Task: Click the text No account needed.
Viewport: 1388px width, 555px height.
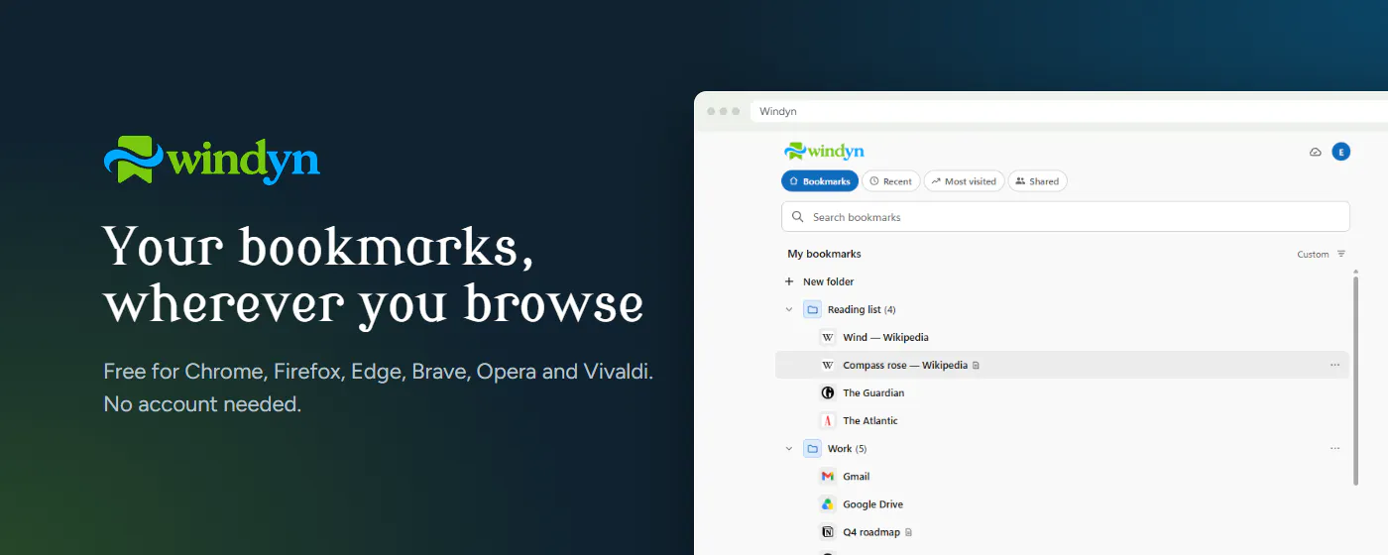Action: coord(202,404)
